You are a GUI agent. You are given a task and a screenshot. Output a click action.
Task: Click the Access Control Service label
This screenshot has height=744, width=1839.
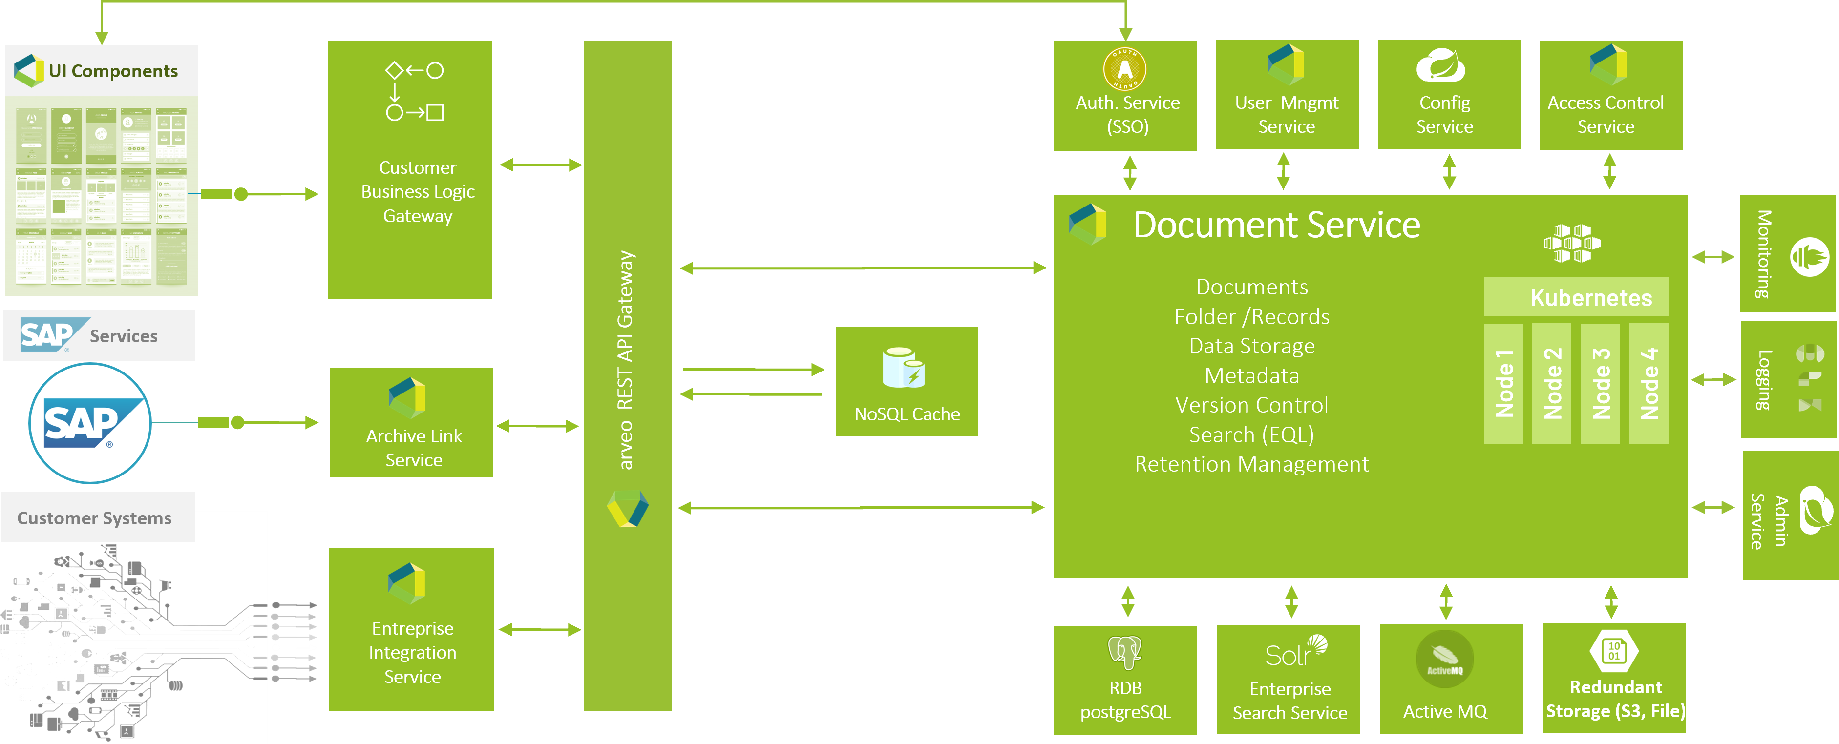[1606, 114]
